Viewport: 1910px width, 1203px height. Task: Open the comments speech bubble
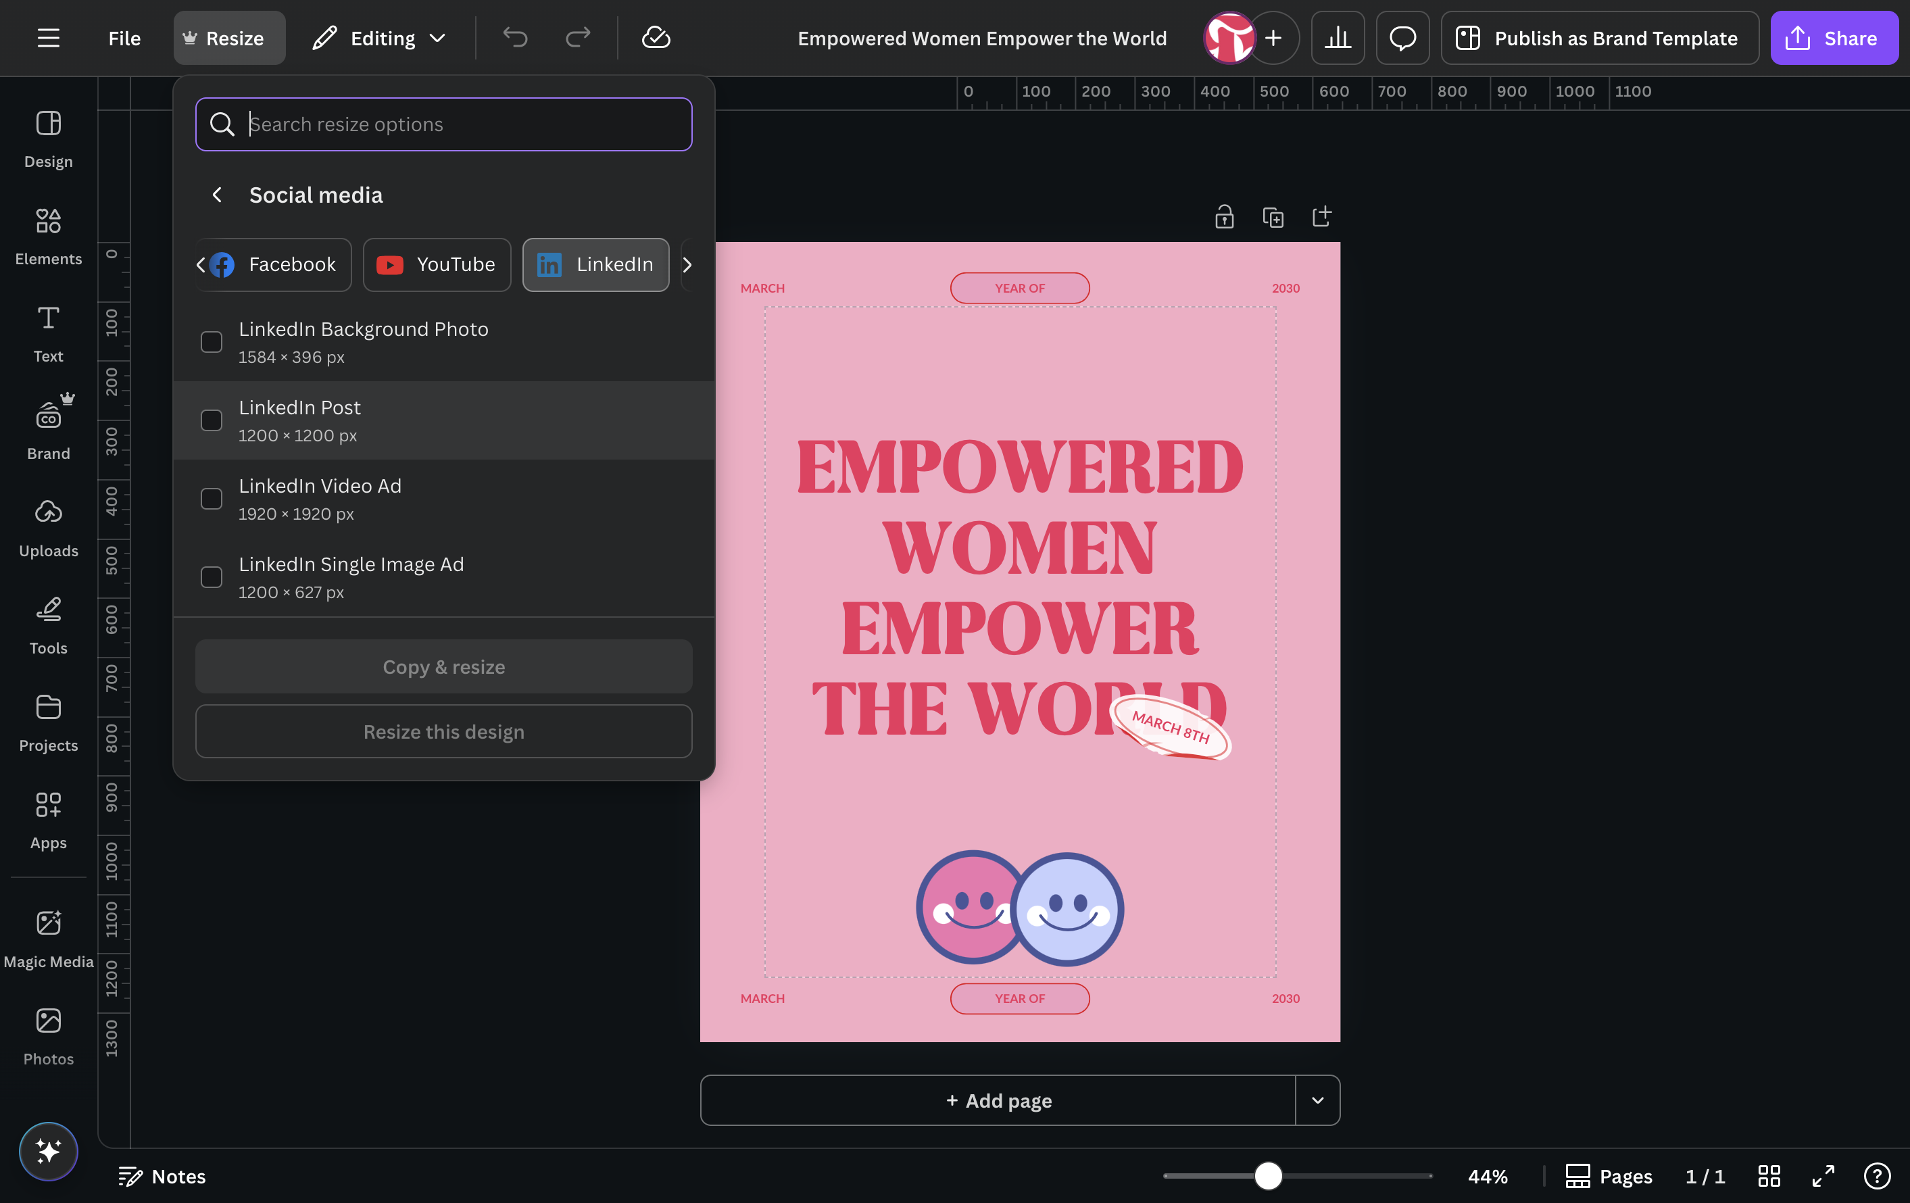(x=1402, y=38)
